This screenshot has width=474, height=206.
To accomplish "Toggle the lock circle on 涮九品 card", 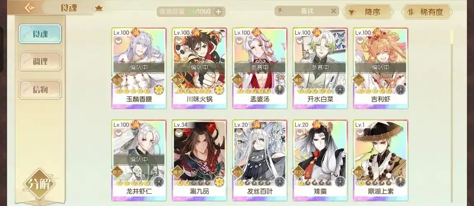I will [179, 133].
